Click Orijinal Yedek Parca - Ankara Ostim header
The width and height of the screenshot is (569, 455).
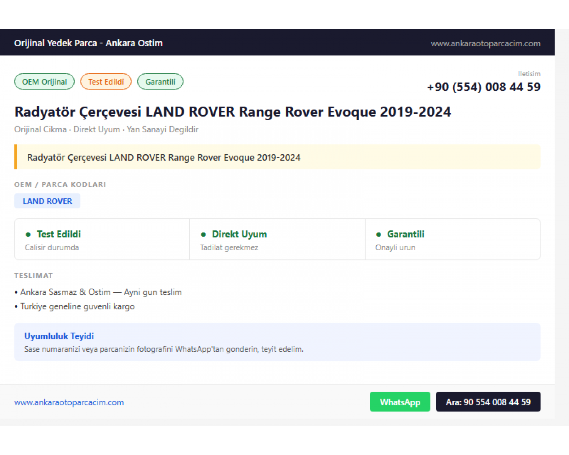pyautogui.click(x=88, y=43)
